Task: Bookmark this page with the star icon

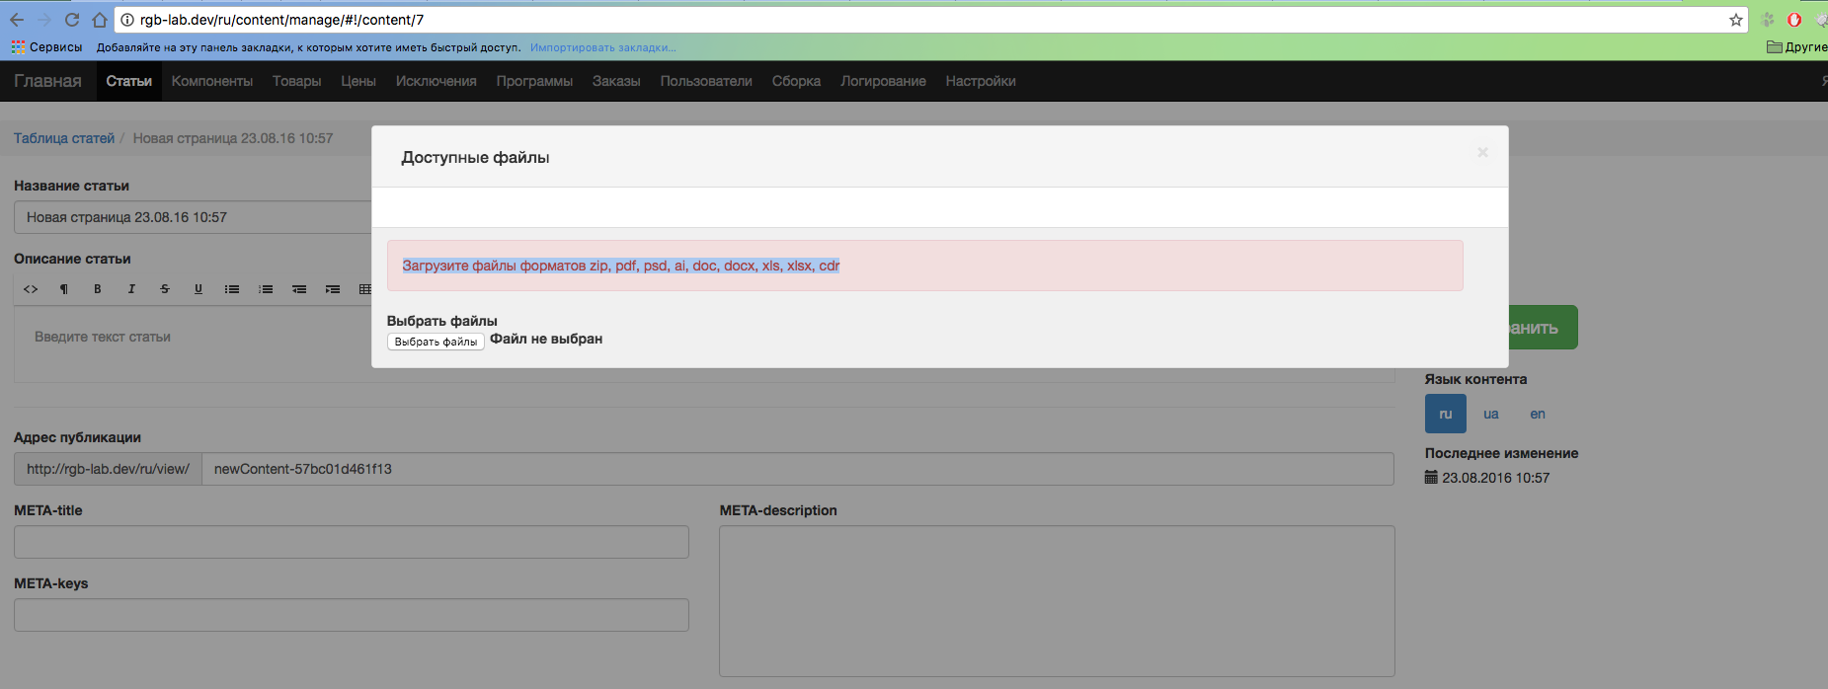Action: tap(1735, 20)
